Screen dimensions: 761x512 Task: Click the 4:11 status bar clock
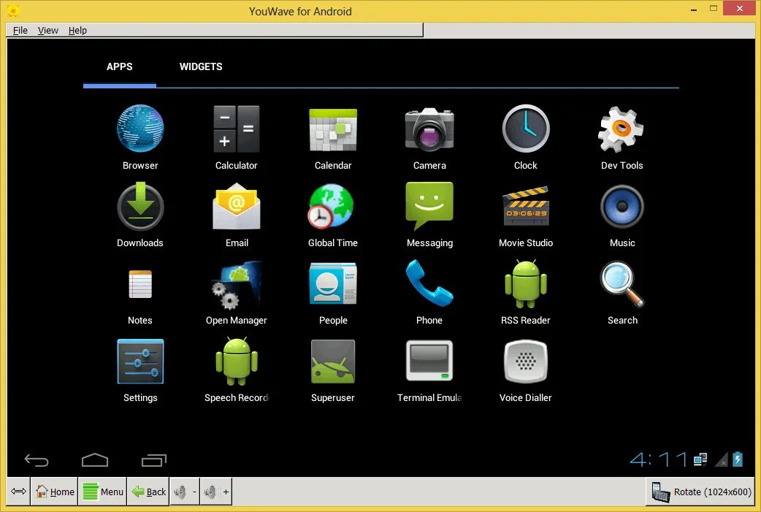tap(659, 459)
